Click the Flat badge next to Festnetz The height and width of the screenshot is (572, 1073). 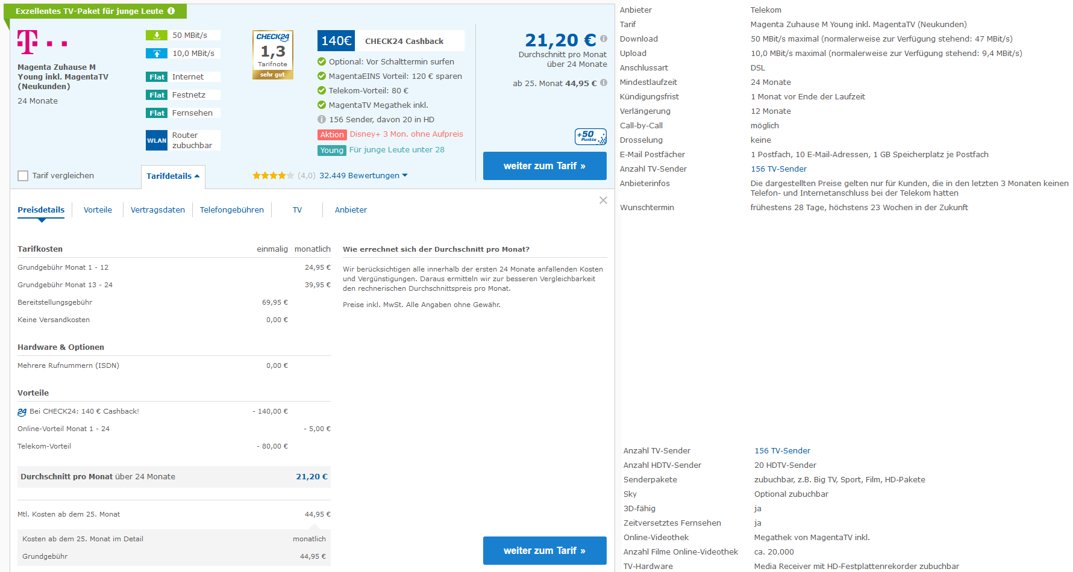[x=157, y=95]
